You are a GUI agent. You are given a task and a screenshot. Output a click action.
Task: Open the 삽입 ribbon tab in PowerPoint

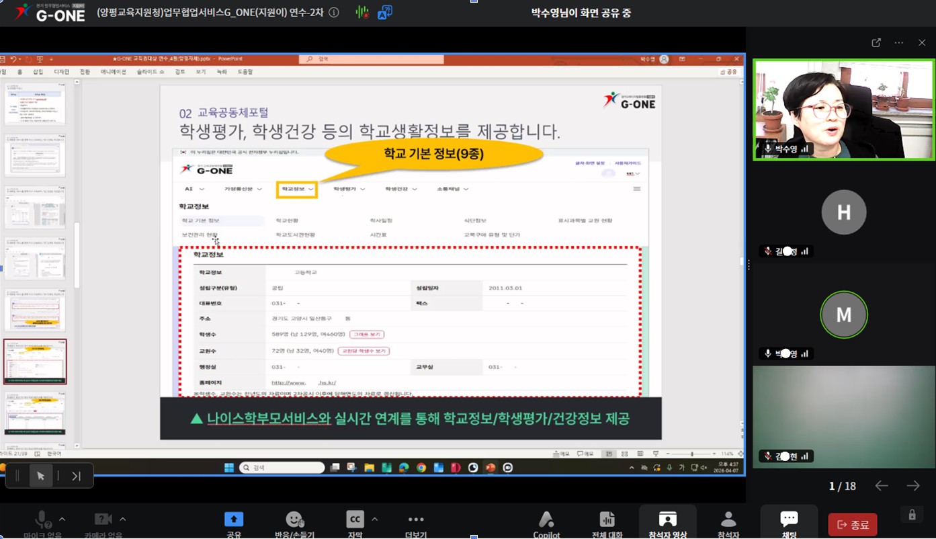pos(38,71)
